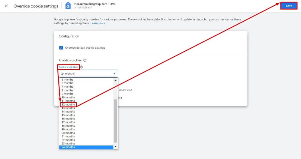The height and width of the screenshot is (159, 301).
Task: Open help icon next to Analytics cookies
Action: pos(85,60)
